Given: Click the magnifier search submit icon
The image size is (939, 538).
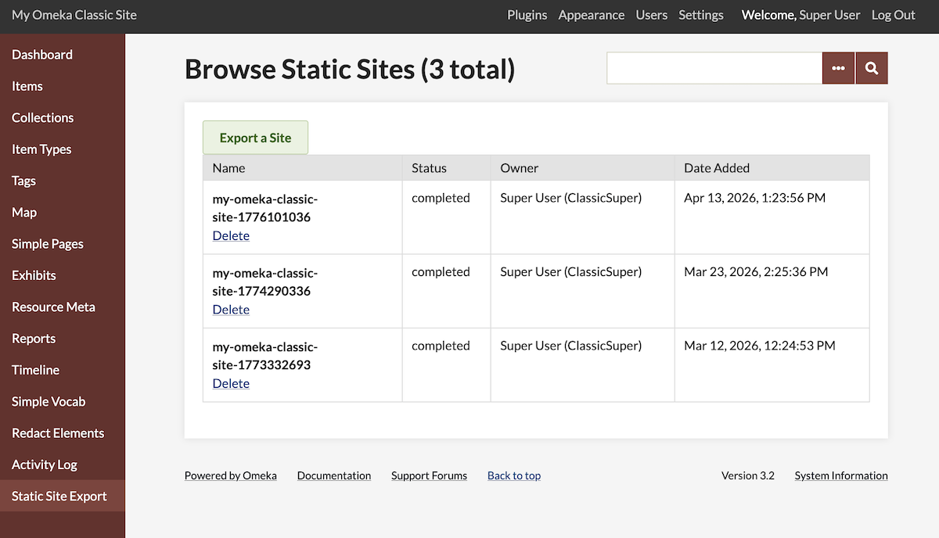Looking at the screenshot, I should coord(872,68).
